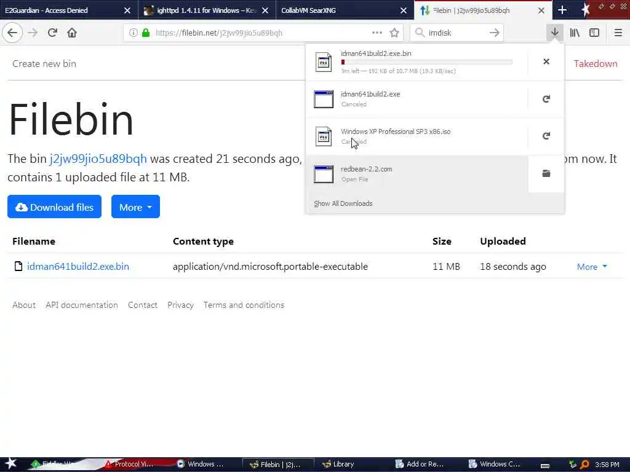Image resolution: width=630 pixels, height=472 pixels.
Task: Click the 'redbean-2.2.com' download entry
Action: 417,174
